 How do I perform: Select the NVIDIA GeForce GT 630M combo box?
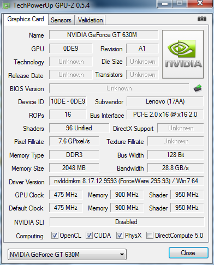point(67,255)
